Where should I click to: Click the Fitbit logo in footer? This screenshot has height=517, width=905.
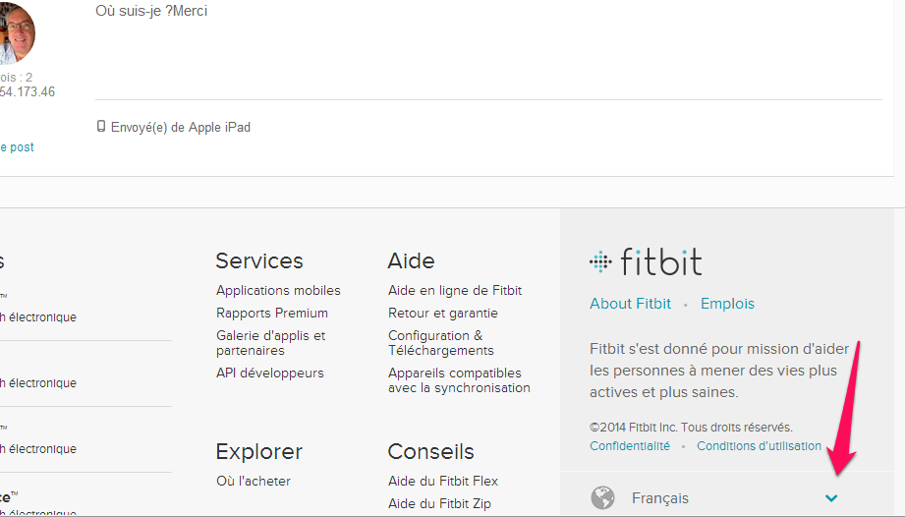click(x=646, y=262)
